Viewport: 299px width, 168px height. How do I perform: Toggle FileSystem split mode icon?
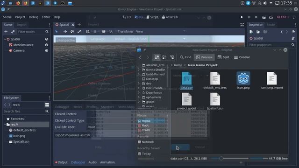[47, 105]
